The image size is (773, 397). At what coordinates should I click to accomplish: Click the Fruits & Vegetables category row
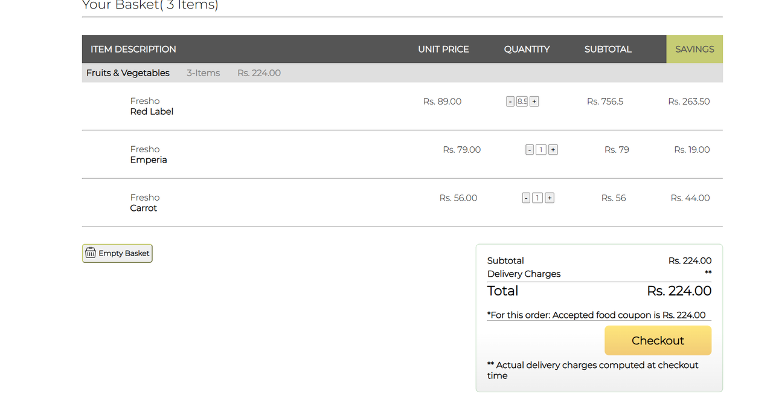click(x=402, y=73)
